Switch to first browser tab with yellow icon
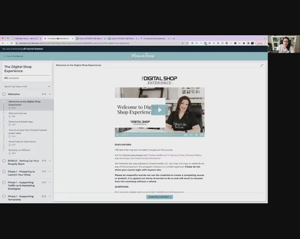 [x=26, y=39]
